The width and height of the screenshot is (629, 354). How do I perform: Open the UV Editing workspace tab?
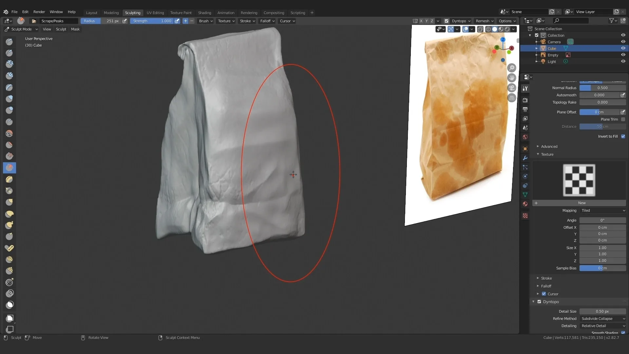point(155,12)
